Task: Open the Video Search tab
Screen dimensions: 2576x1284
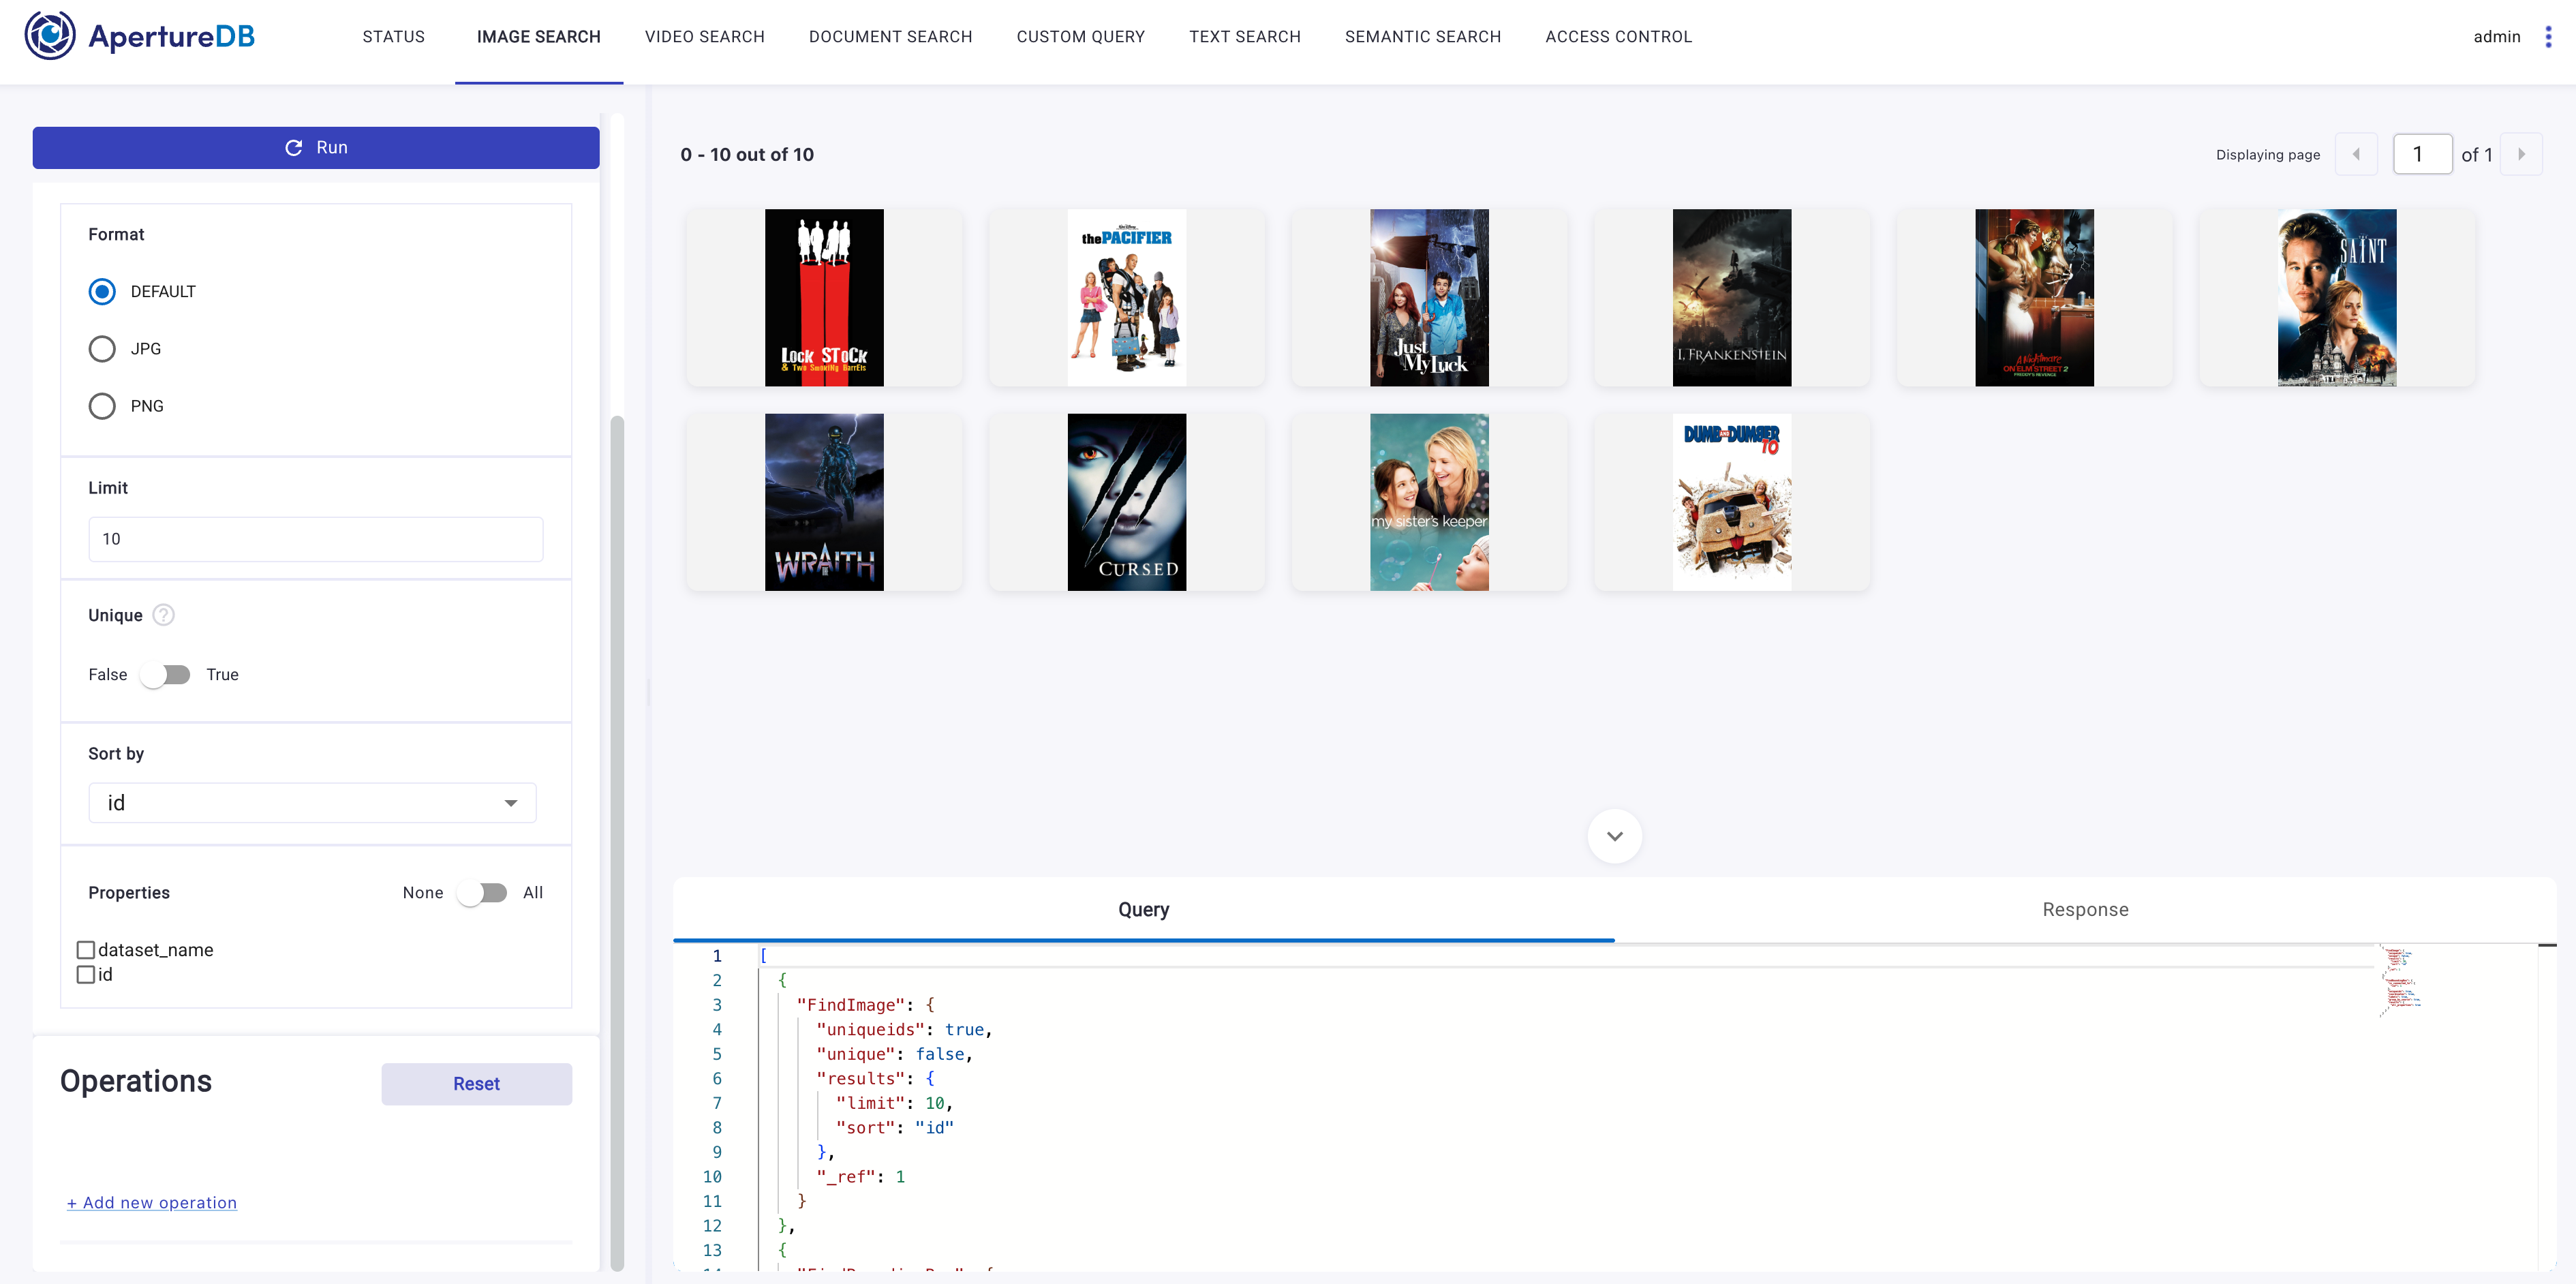Action: pos(704,37)
